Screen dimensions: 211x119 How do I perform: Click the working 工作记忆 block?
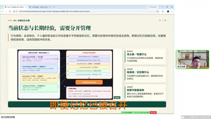tap(39, 88)
